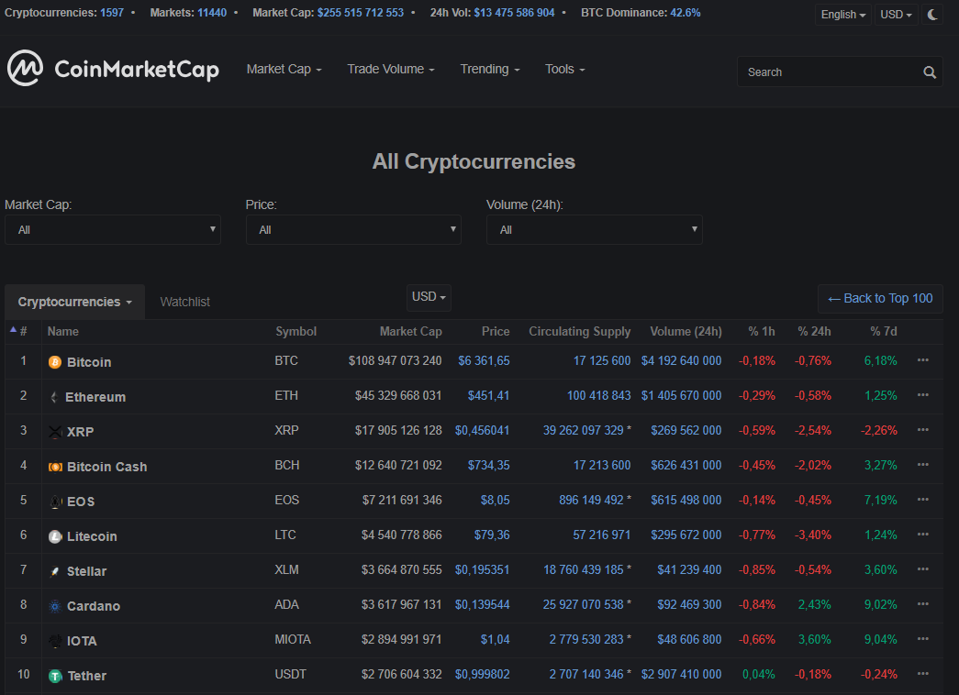This screenshot has width=959, height=695.
Task: Expand the English language selector
Action: 842,15
